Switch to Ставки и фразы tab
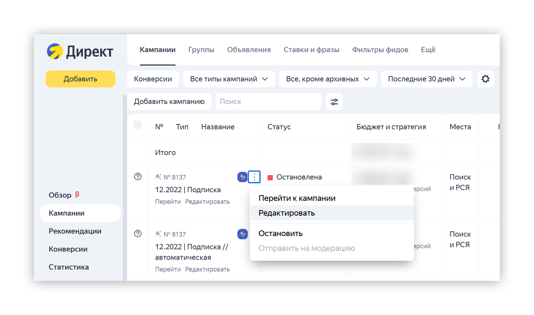This screenshot has height=315, width=534. coord(312,50)
